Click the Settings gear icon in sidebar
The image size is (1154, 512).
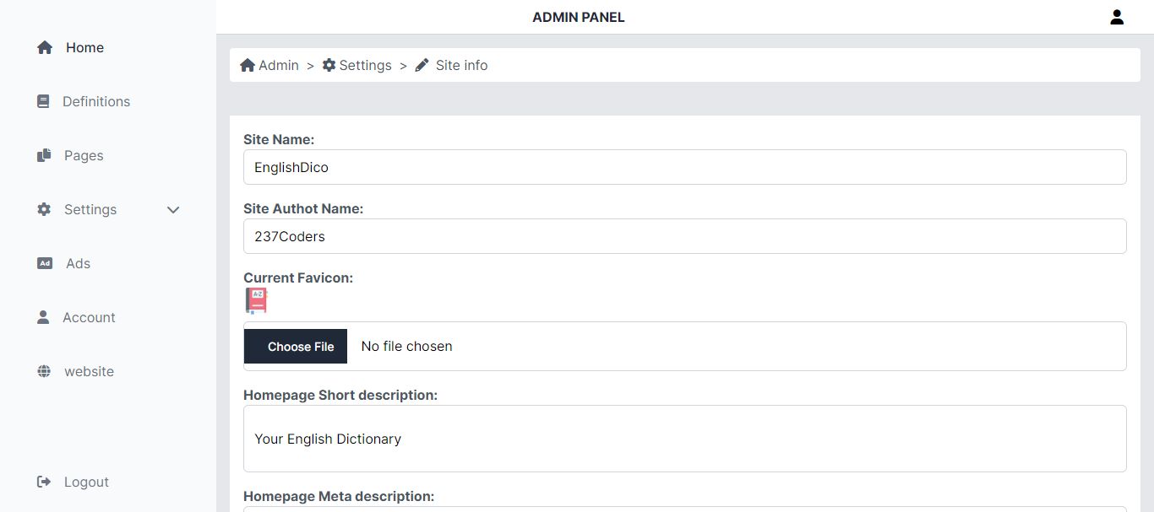pyautogui.click(x=44, y=210)
